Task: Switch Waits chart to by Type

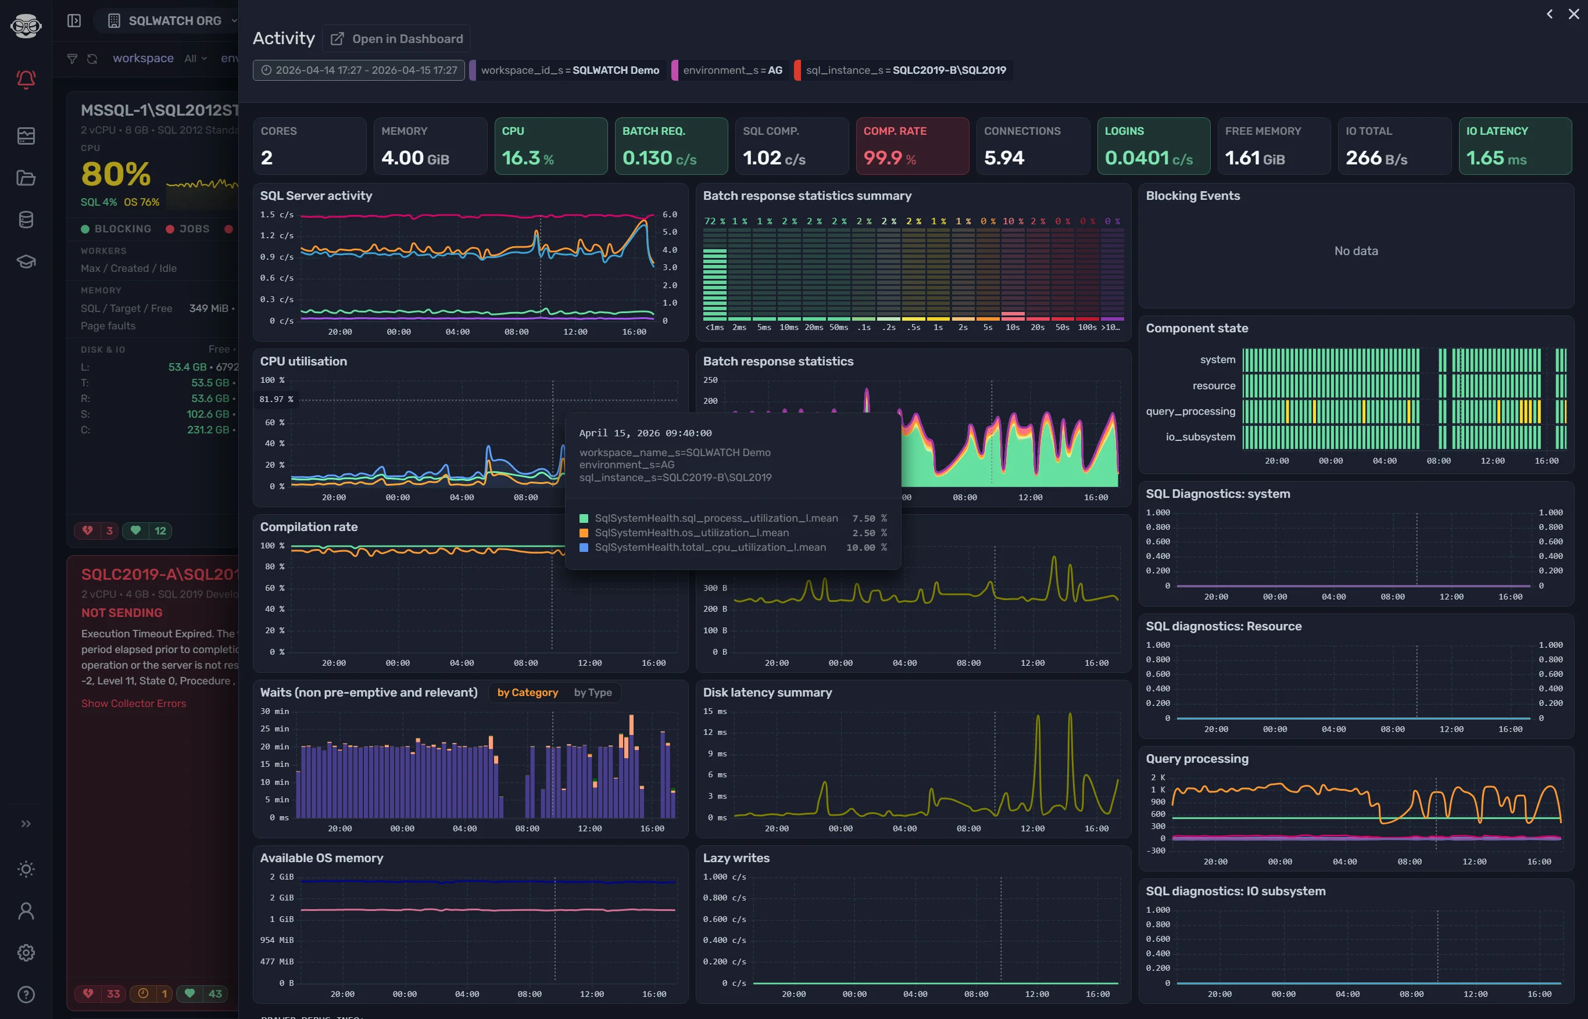Action: 593,692
